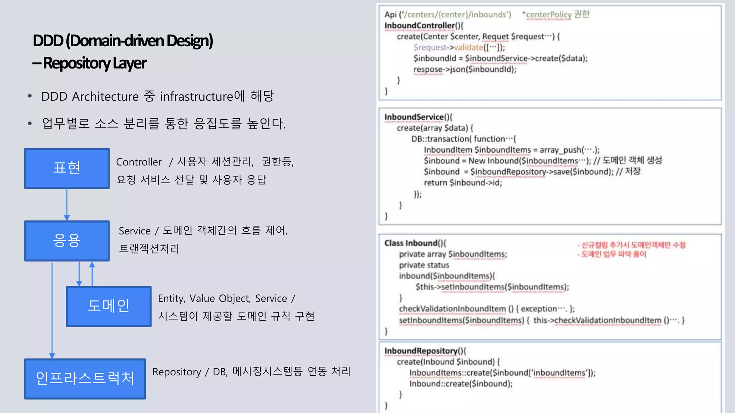Click the upward arrow from 도메인 to 응용

(92, 274)
